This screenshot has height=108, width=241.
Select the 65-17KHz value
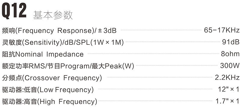point(222,30)
